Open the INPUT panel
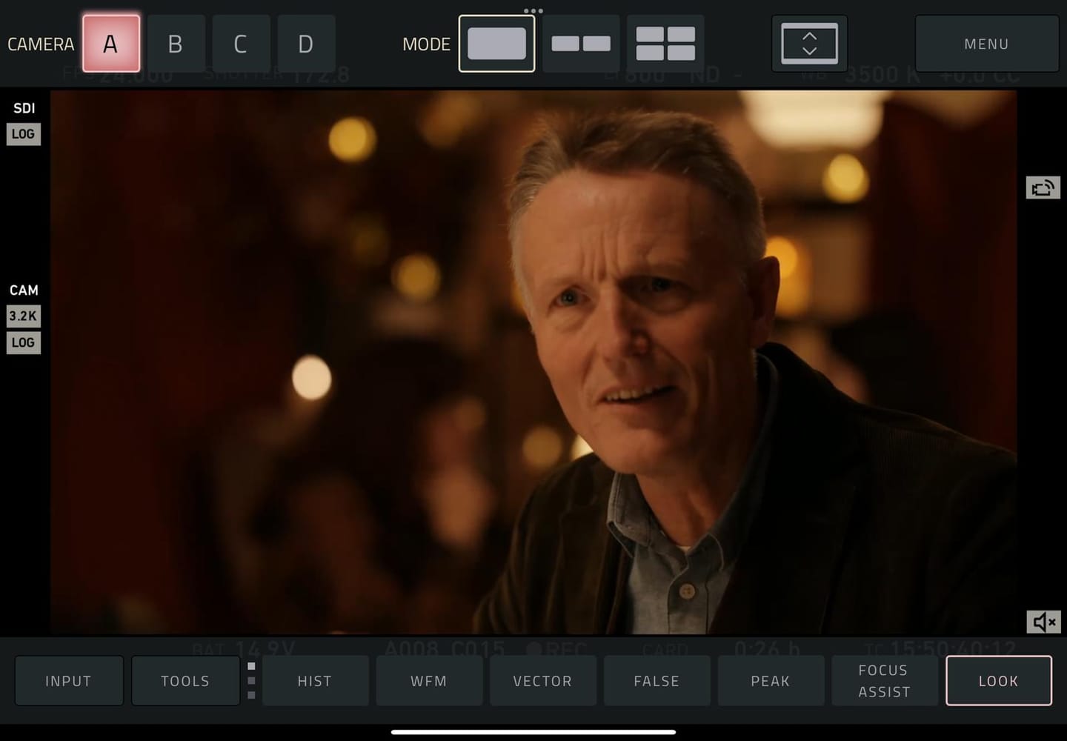 click(69, 680)
